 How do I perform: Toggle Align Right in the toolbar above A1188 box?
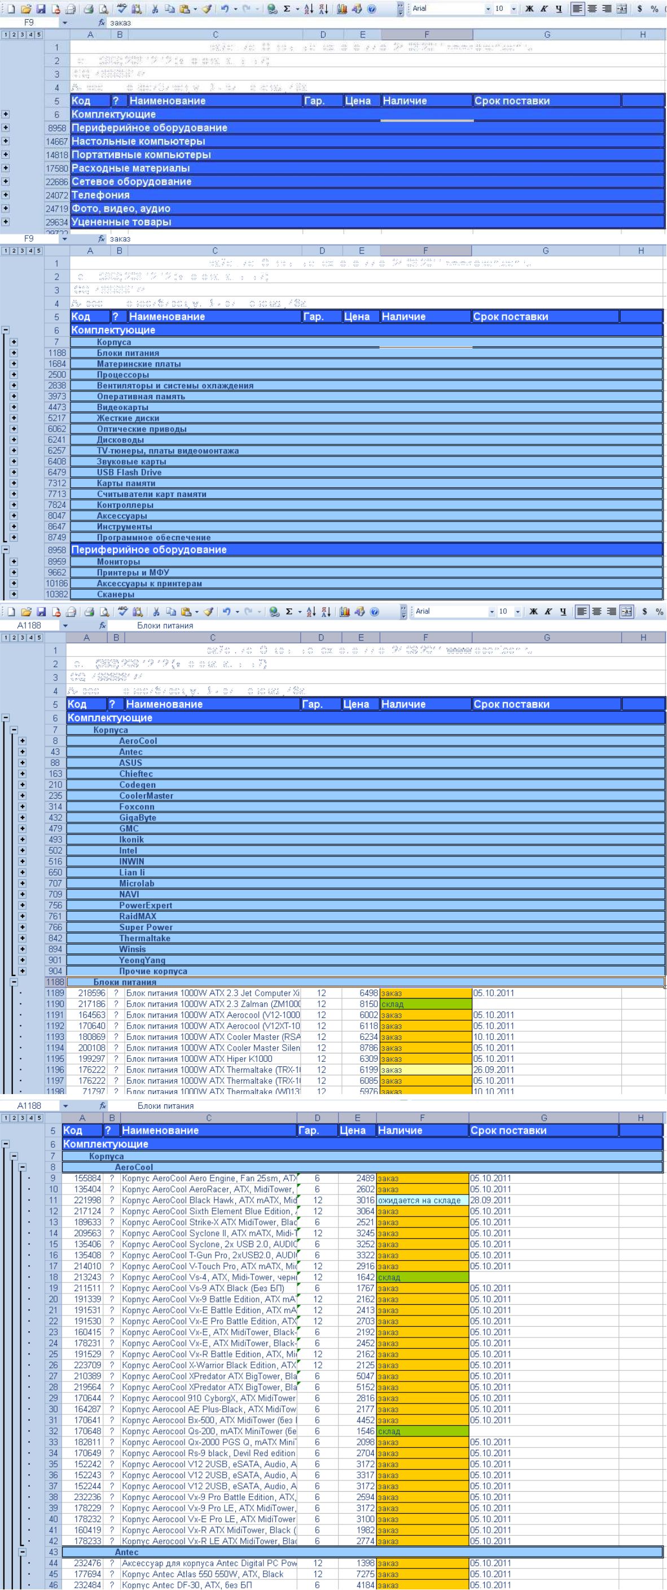(612, 612)
